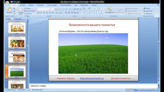This screenshot has width=164, height=92.
Task: Toggle Align Text Left
Action: pyautogui.click(x=66, y=13)
